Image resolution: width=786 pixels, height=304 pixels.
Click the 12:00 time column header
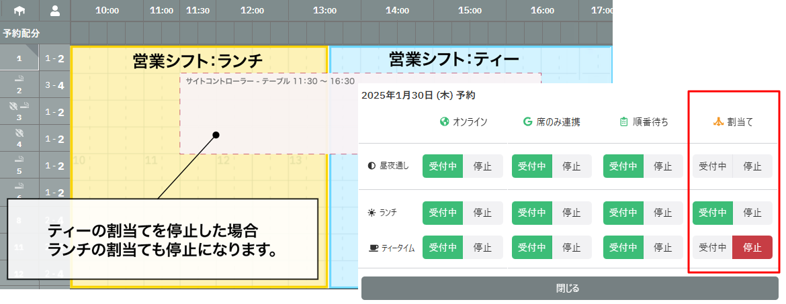coord(252,11)
